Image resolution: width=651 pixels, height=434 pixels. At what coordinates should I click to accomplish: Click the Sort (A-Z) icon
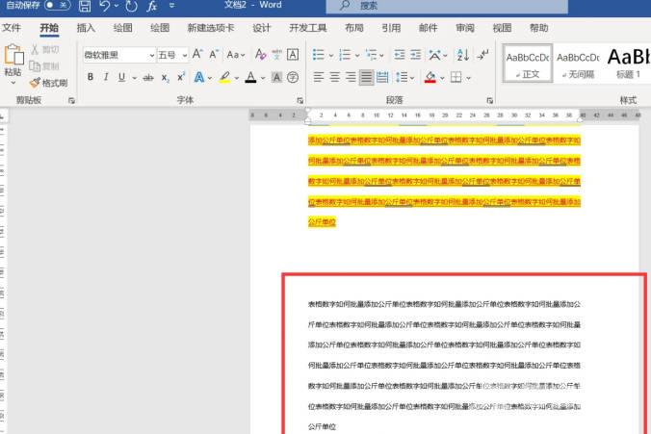[x=462, y=55]
